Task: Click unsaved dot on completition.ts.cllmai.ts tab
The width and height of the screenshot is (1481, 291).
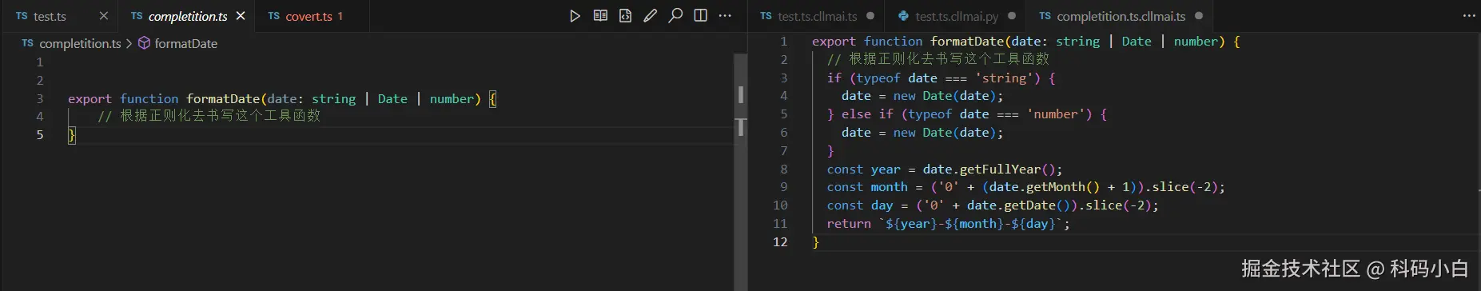Action: point(1199,16)
